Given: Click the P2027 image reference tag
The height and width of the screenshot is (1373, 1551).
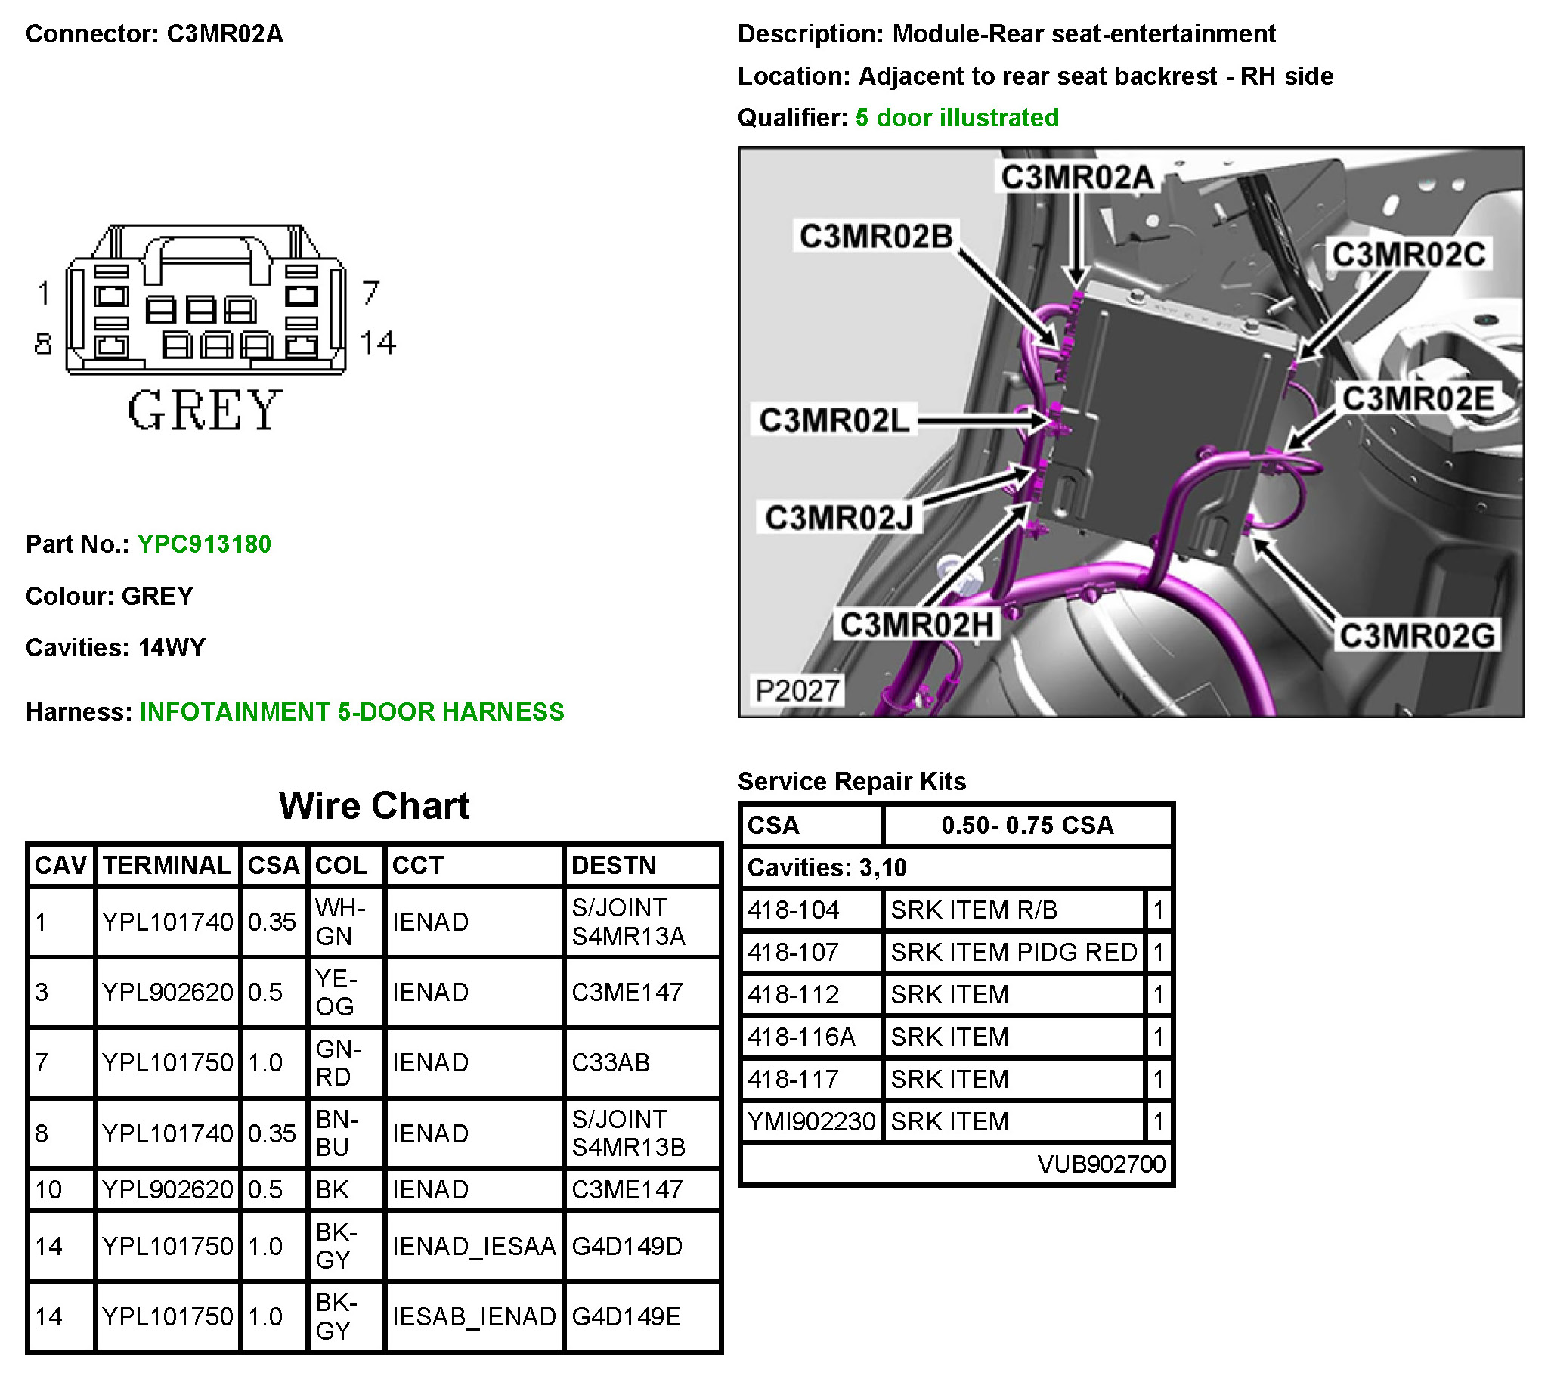Looking at the screenshot, I should pyautogui.click(x=797, y=690).
